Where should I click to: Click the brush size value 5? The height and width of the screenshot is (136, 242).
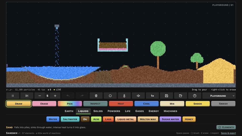[x=47, y=96]
